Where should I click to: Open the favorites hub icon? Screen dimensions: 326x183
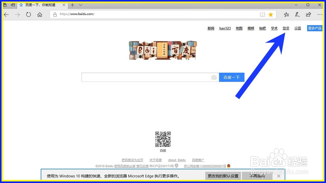pyautogui.click(x=287, y=14)
